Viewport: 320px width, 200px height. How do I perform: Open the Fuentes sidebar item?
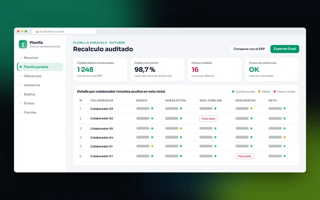pyautogui.click(x=30, y=112)
